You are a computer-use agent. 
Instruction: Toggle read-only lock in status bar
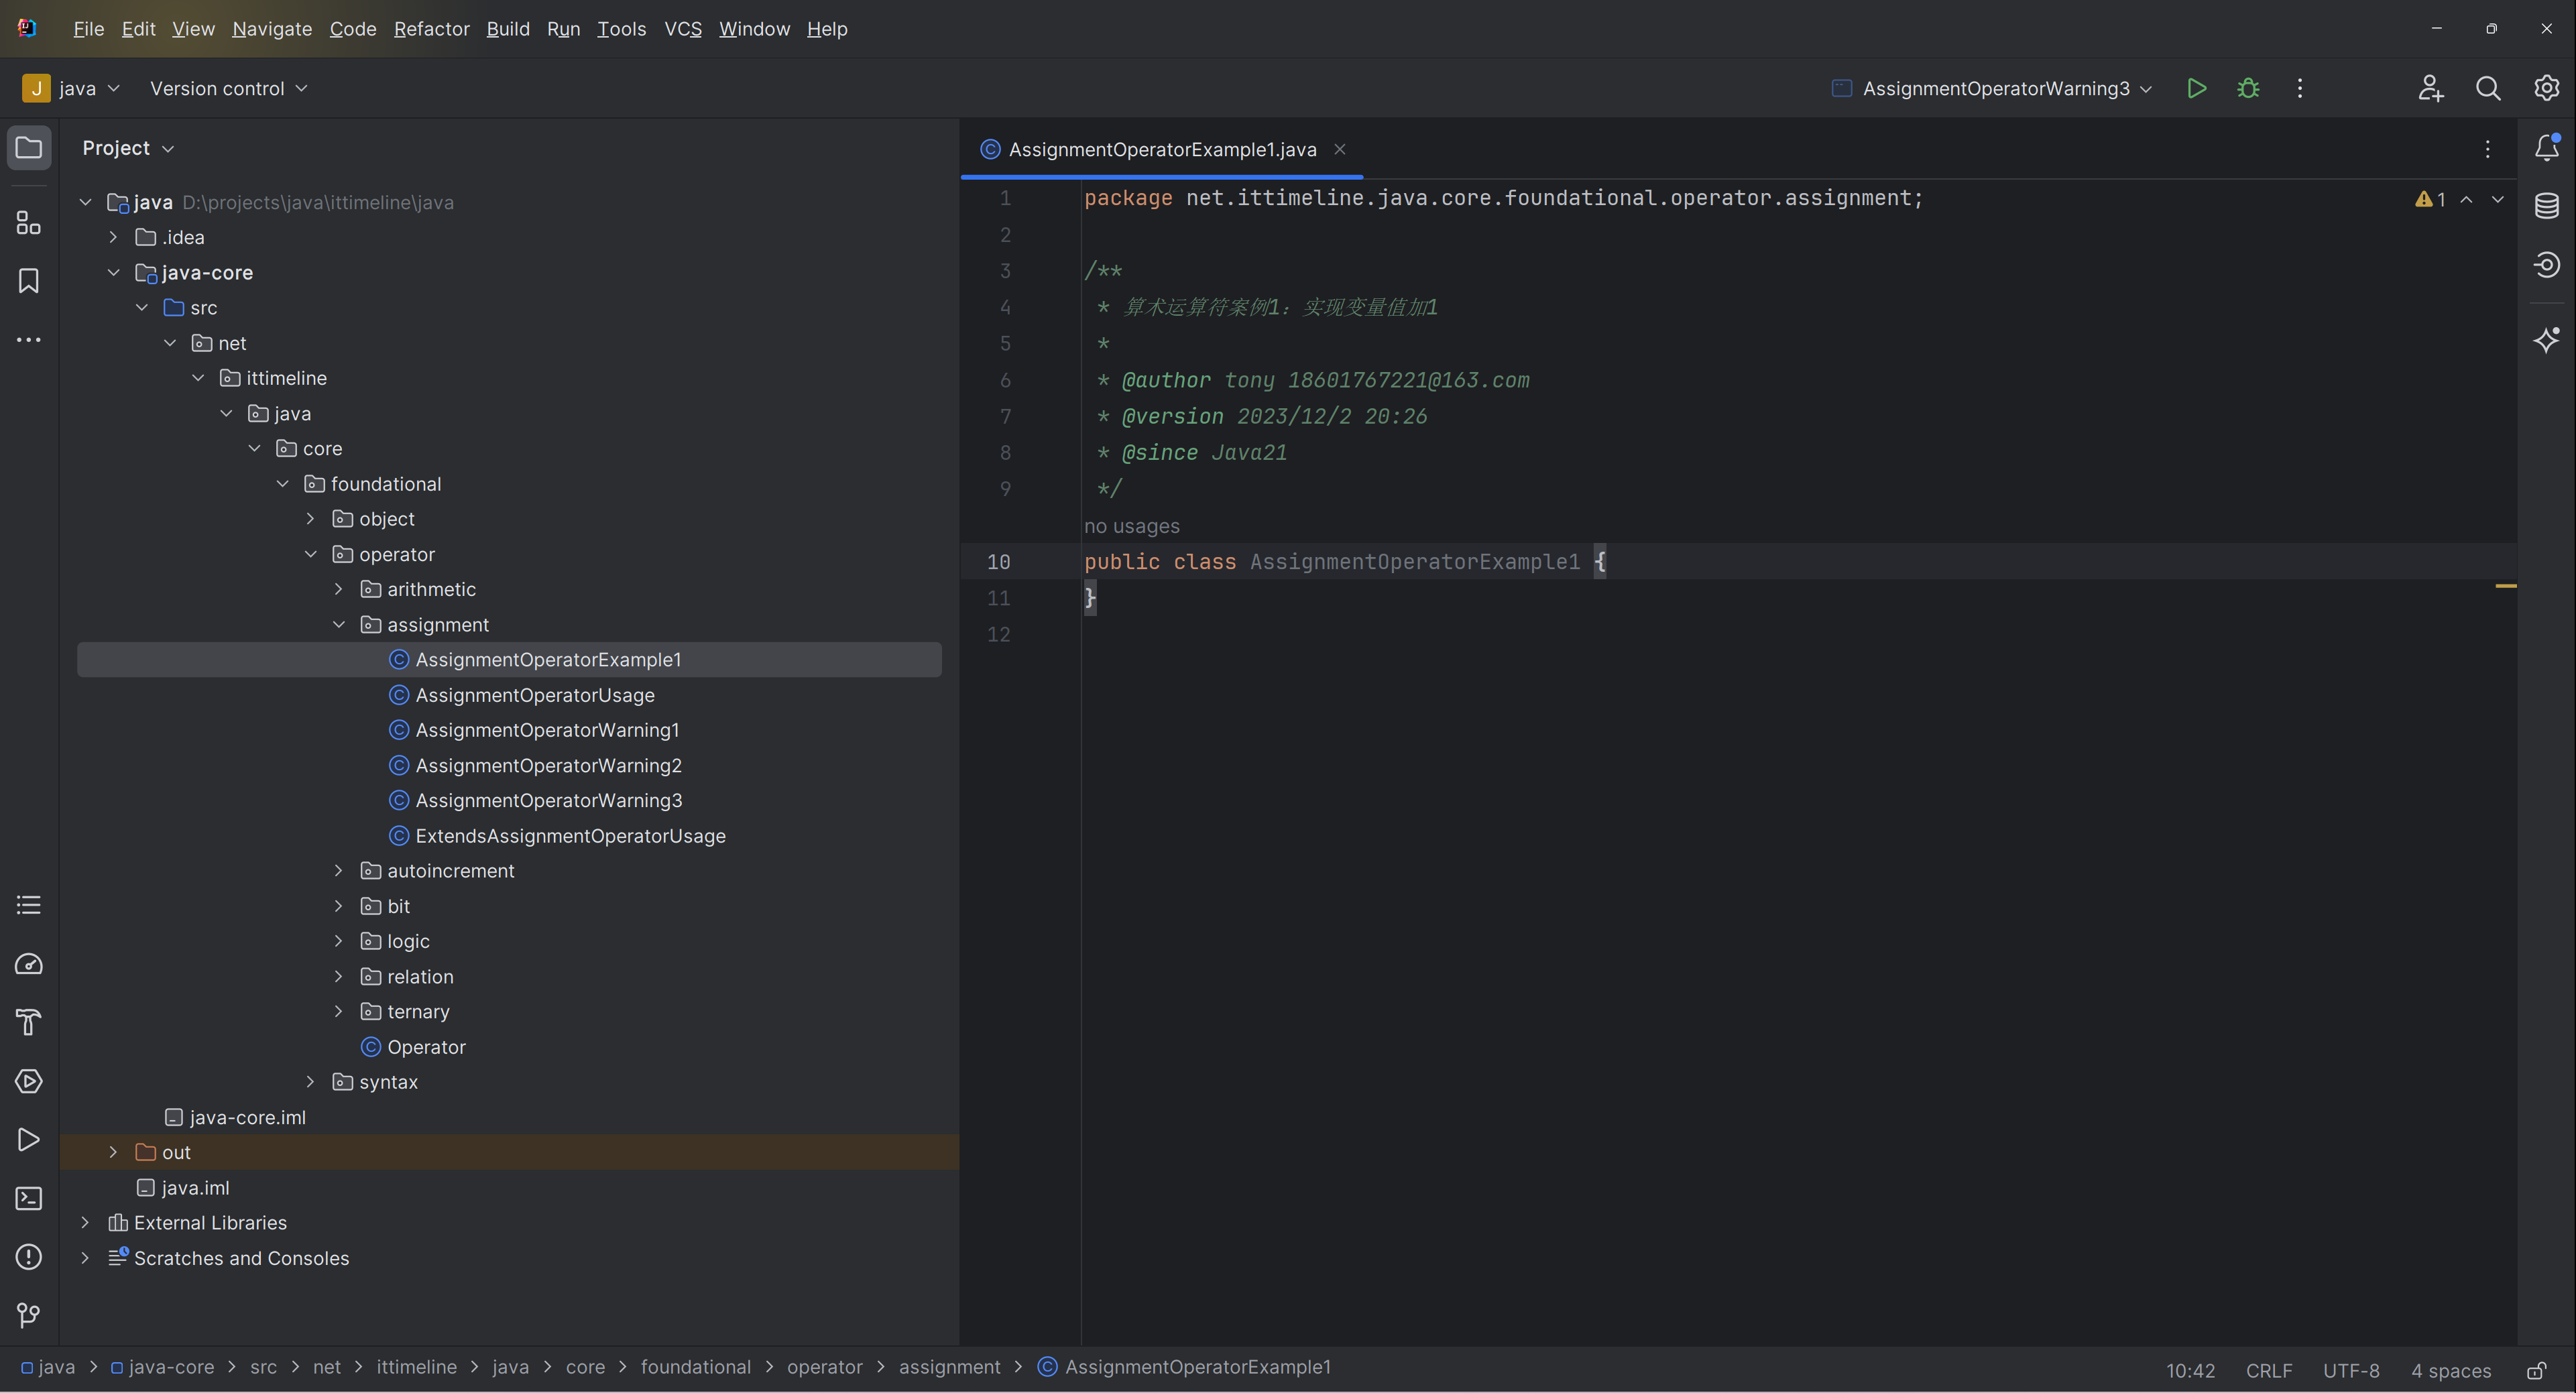tap(2536, 1370)
